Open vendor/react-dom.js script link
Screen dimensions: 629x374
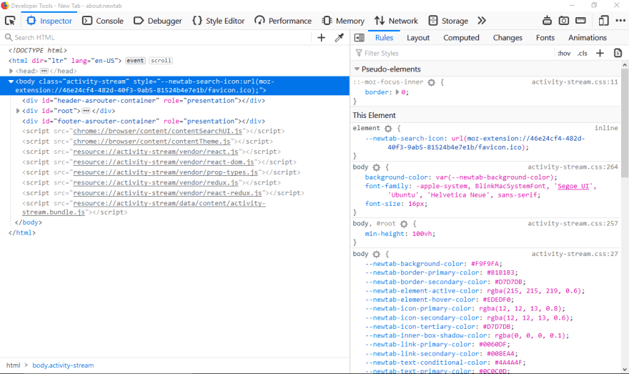[x=164, y=162]
